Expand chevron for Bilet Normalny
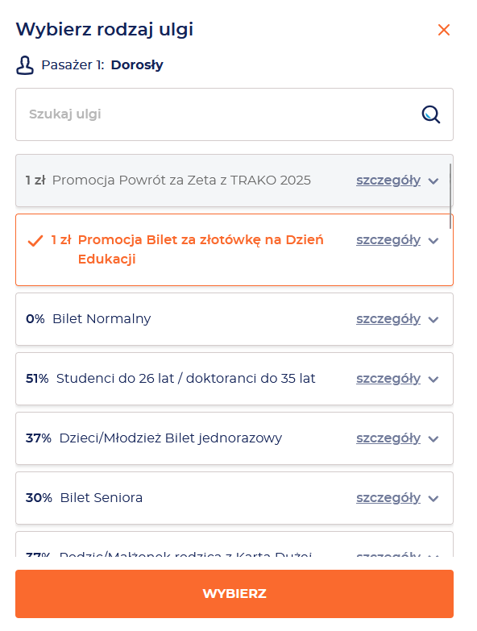The width and height of the screenshot is (477, 631). click(433, 319)
